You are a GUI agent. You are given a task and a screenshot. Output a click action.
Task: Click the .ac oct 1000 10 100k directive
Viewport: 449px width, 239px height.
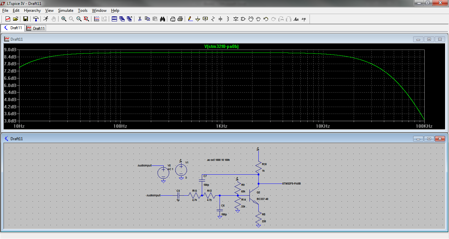coord(218,160)
